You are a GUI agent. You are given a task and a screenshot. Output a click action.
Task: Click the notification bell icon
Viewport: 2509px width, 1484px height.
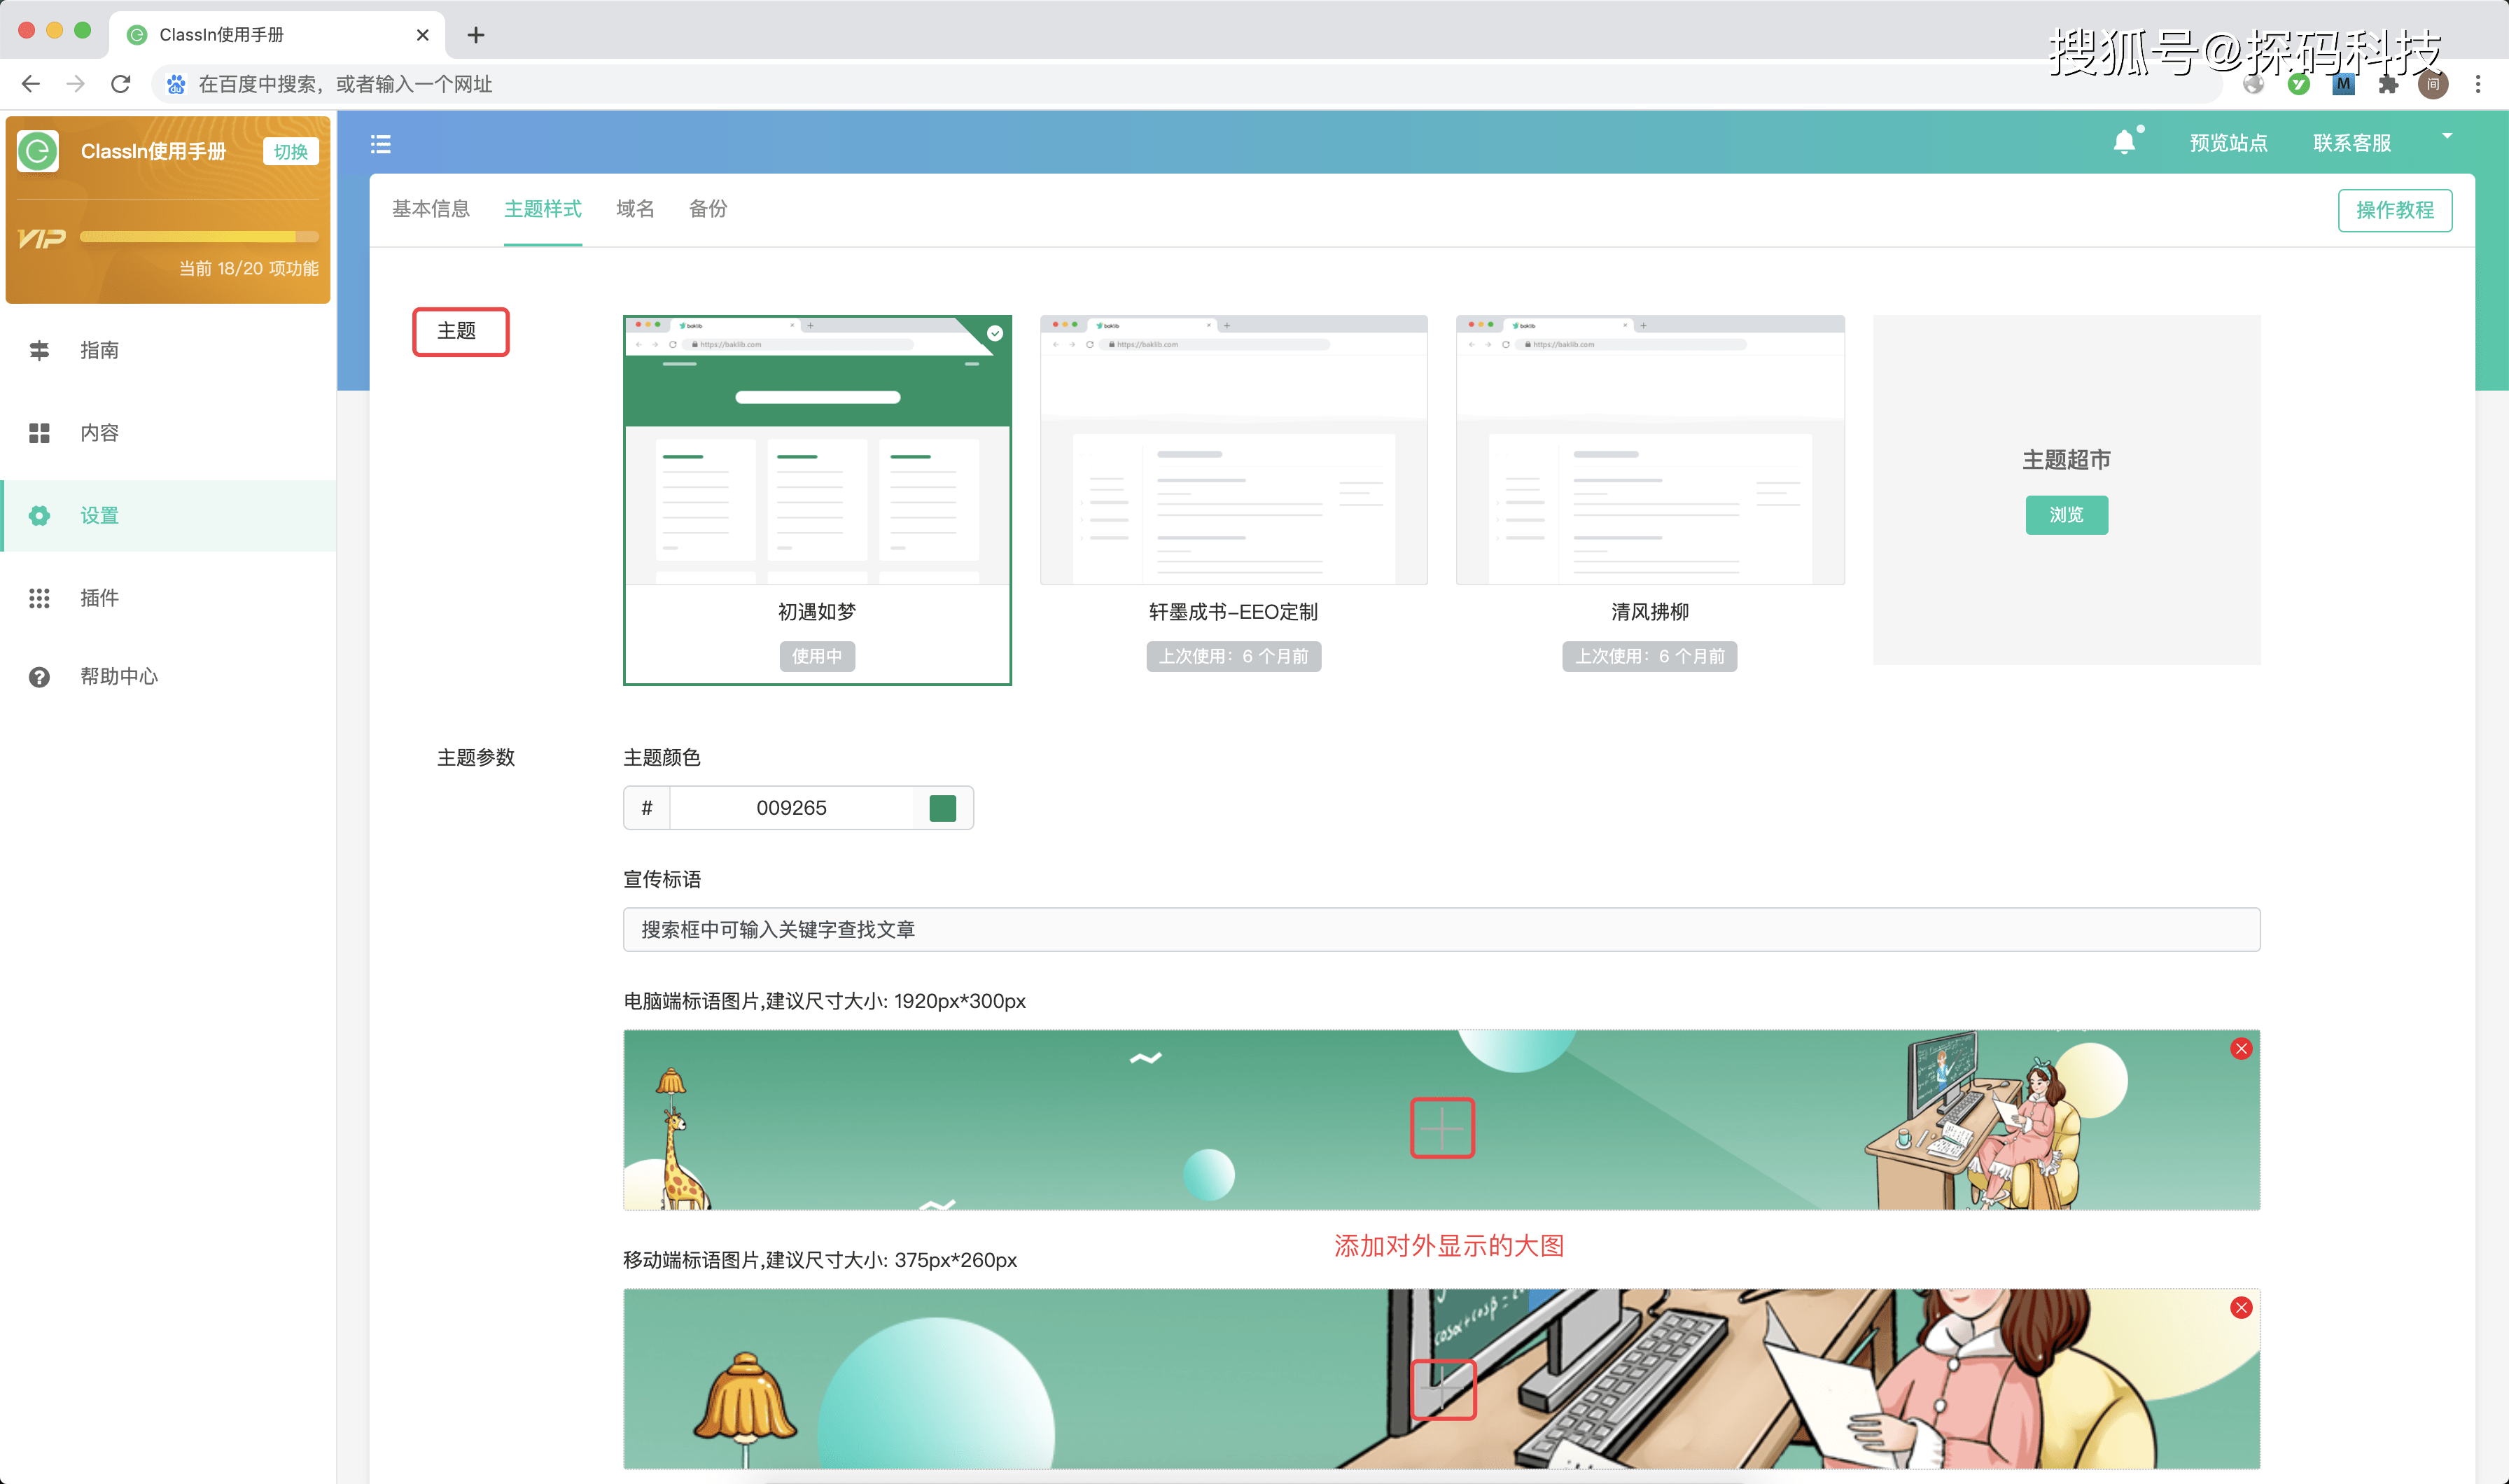2125,141
